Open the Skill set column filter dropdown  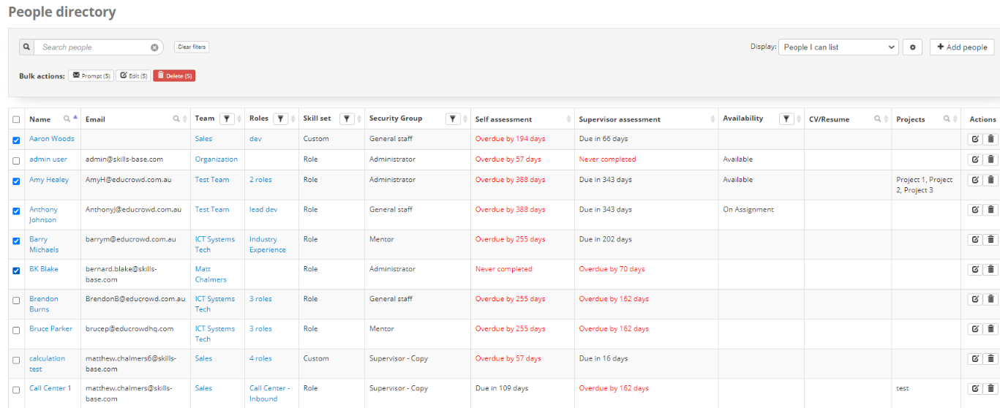coord(347,119)
